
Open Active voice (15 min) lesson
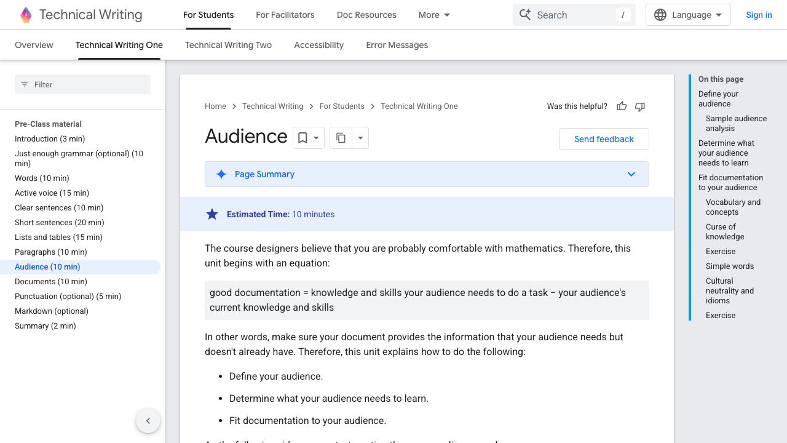pyautogui.click(x=52, y=193)
